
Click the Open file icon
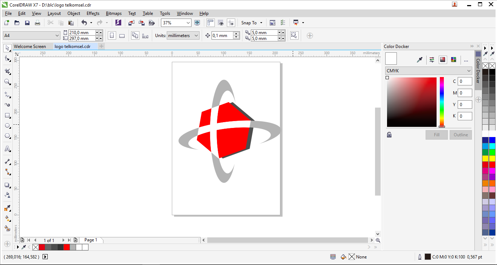(17, 23)
